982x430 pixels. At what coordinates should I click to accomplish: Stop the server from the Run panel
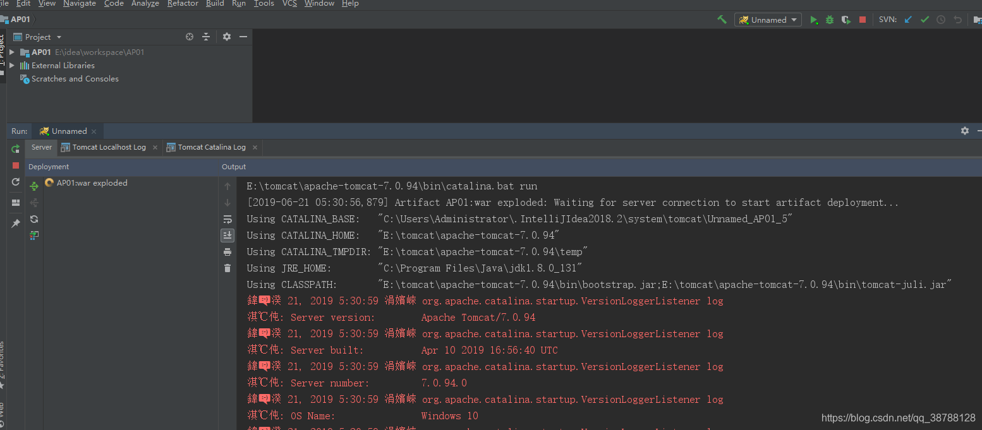click(16, 165)
